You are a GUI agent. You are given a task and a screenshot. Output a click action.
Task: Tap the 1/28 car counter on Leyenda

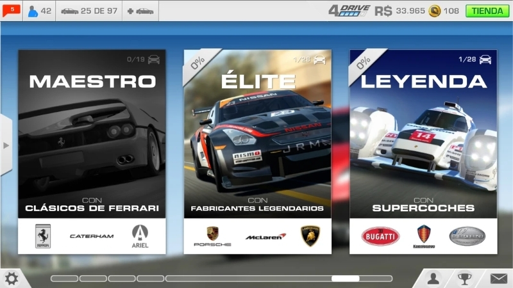click(x=475, y=60)
